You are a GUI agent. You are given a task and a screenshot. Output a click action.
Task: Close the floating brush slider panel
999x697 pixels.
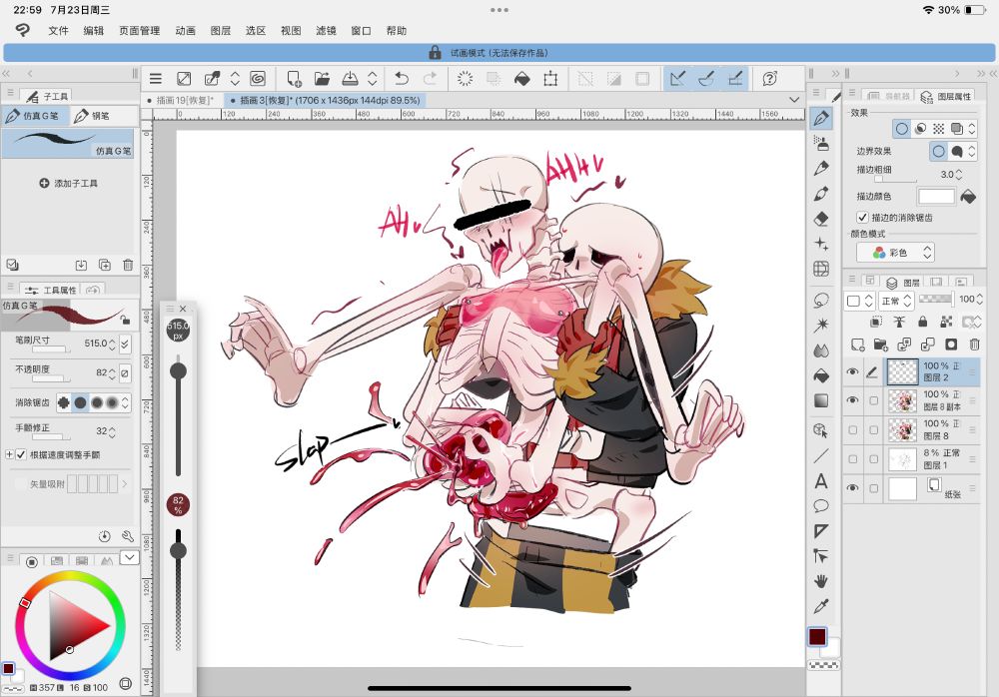tap(183, 309)
